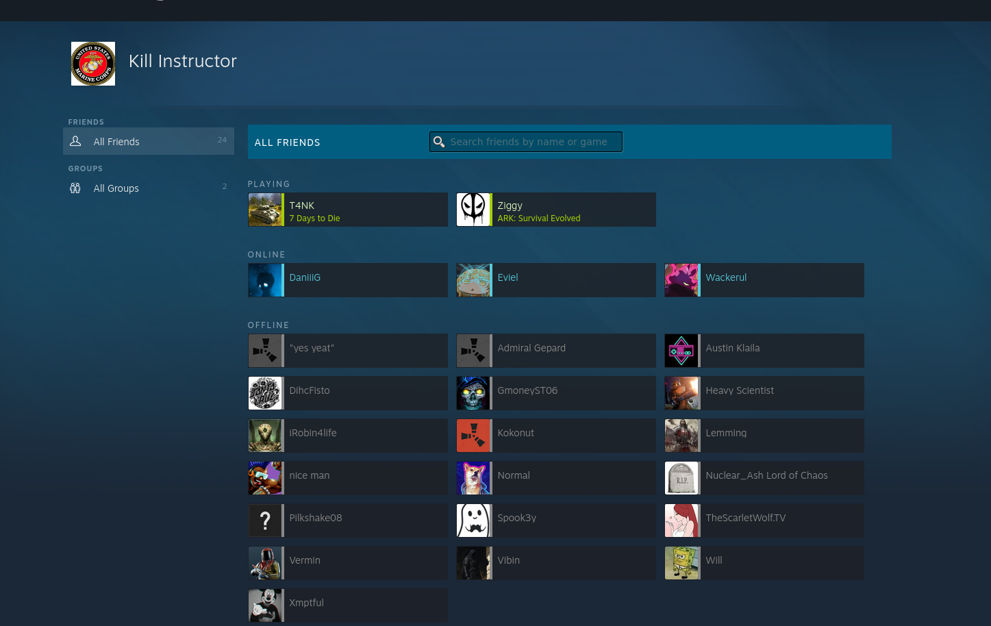Open DihcFisto's black-and-white avatar
Screen dimensions: 991x626
[265, 393]
